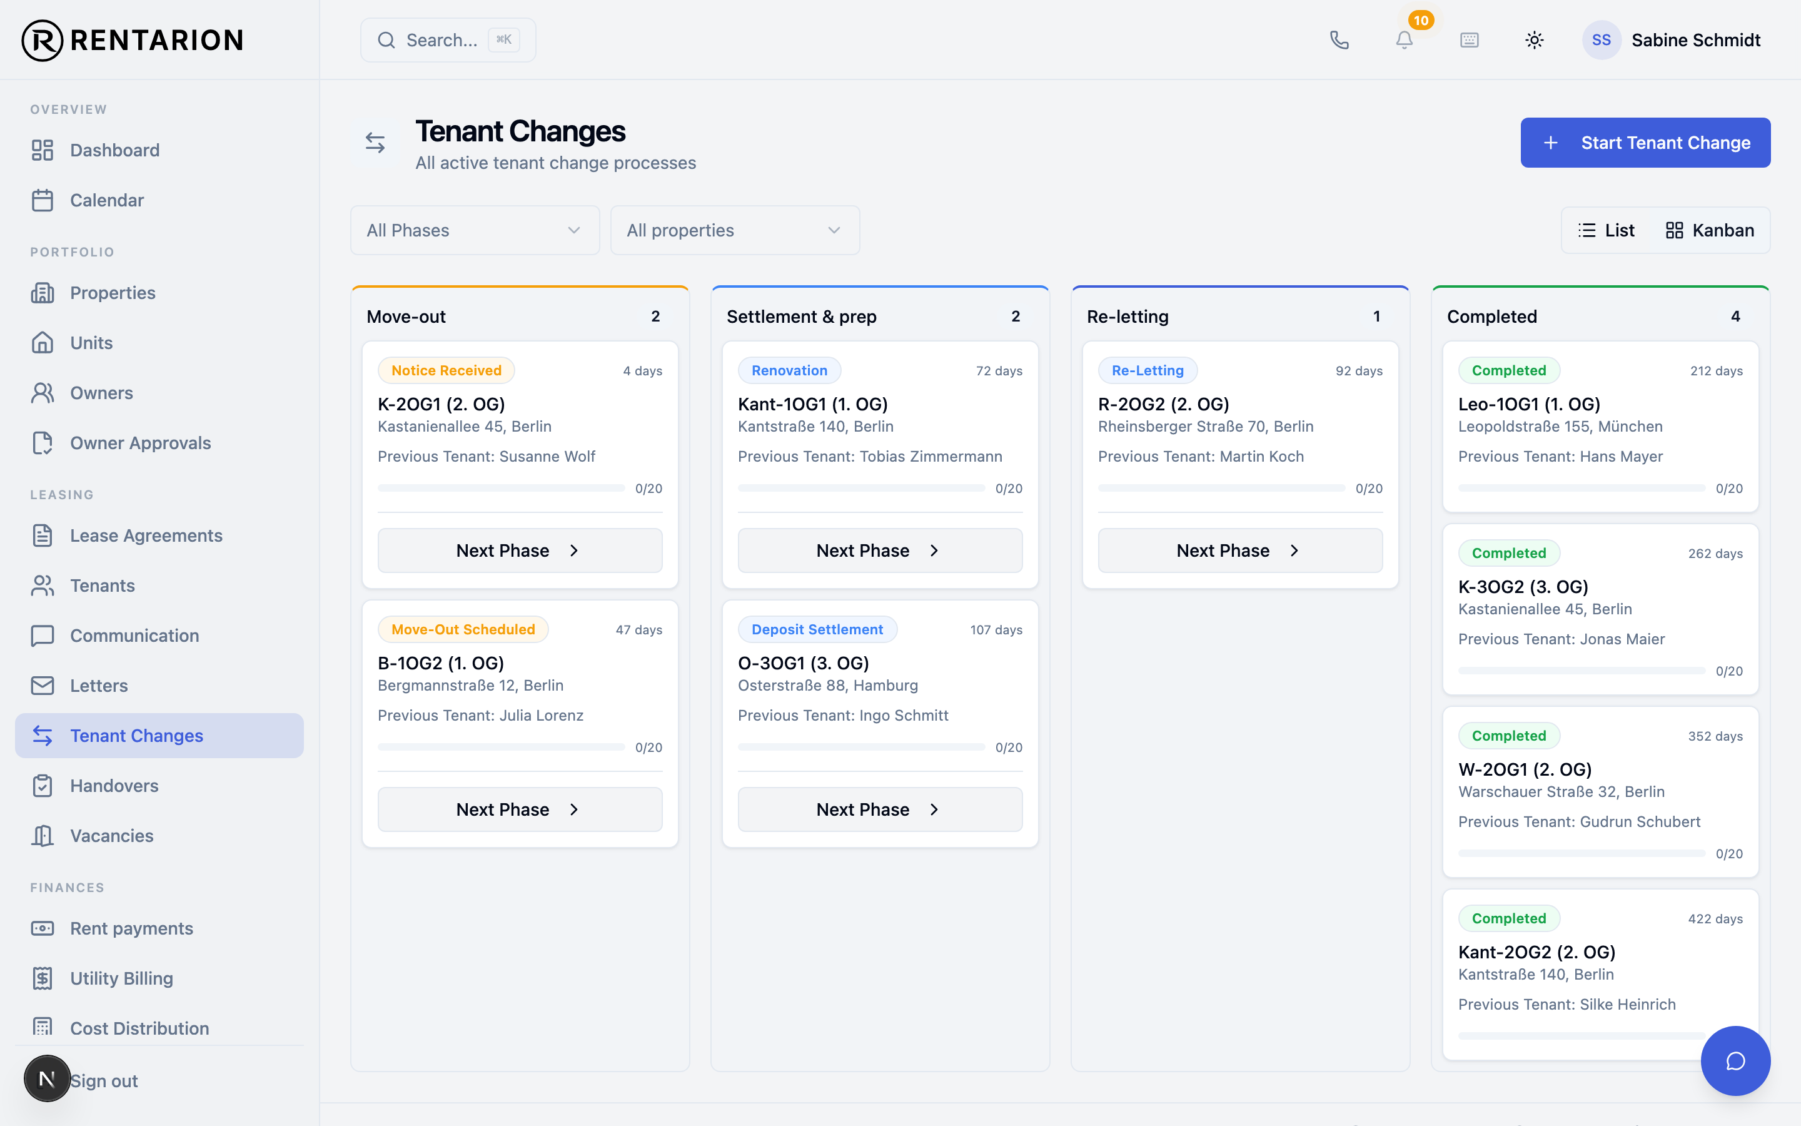Click Notice Received status badge
Screen dimensions: 1801x1126
[446, 370]
